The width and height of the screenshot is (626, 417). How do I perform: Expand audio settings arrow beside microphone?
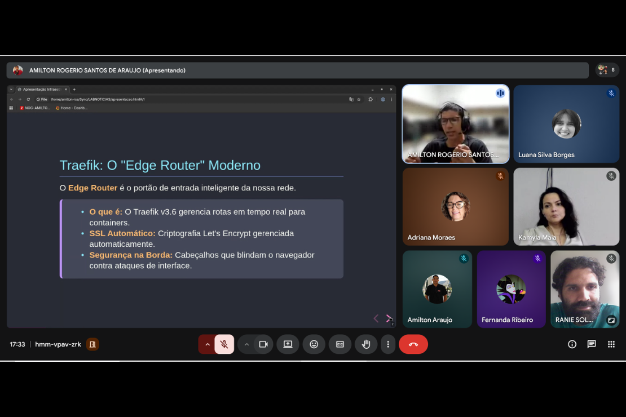[x=208, y=344]
